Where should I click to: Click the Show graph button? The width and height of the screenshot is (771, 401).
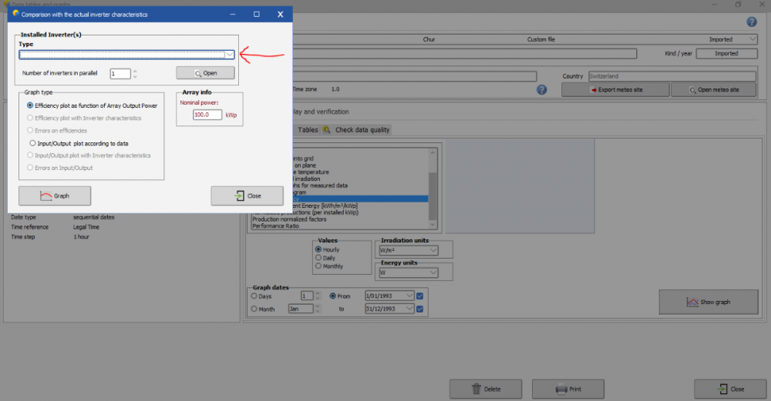click(708, 302)
